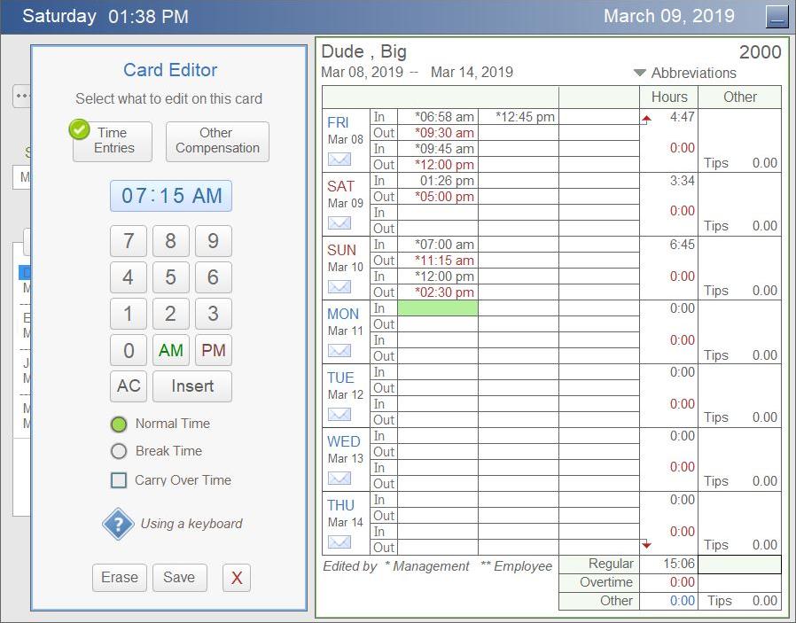Tap keypad digit 4

click(129, 277)
